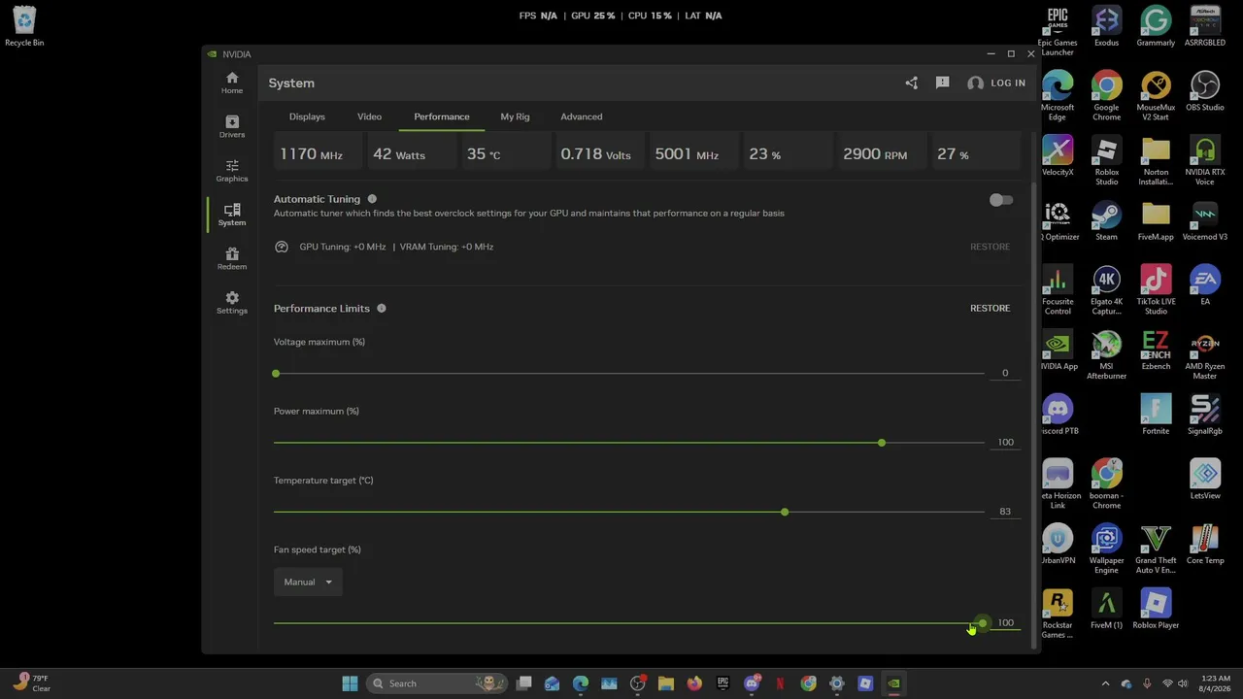Open the Home section in NVIDIA sidebar
The height and width of the screenshot is (699, 1243).
(231, 83)
